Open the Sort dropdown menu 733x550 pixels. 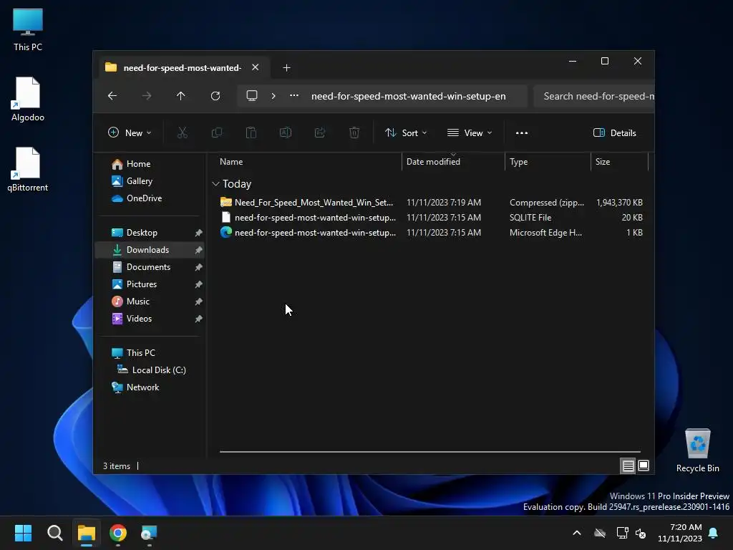tap(406, 132)
